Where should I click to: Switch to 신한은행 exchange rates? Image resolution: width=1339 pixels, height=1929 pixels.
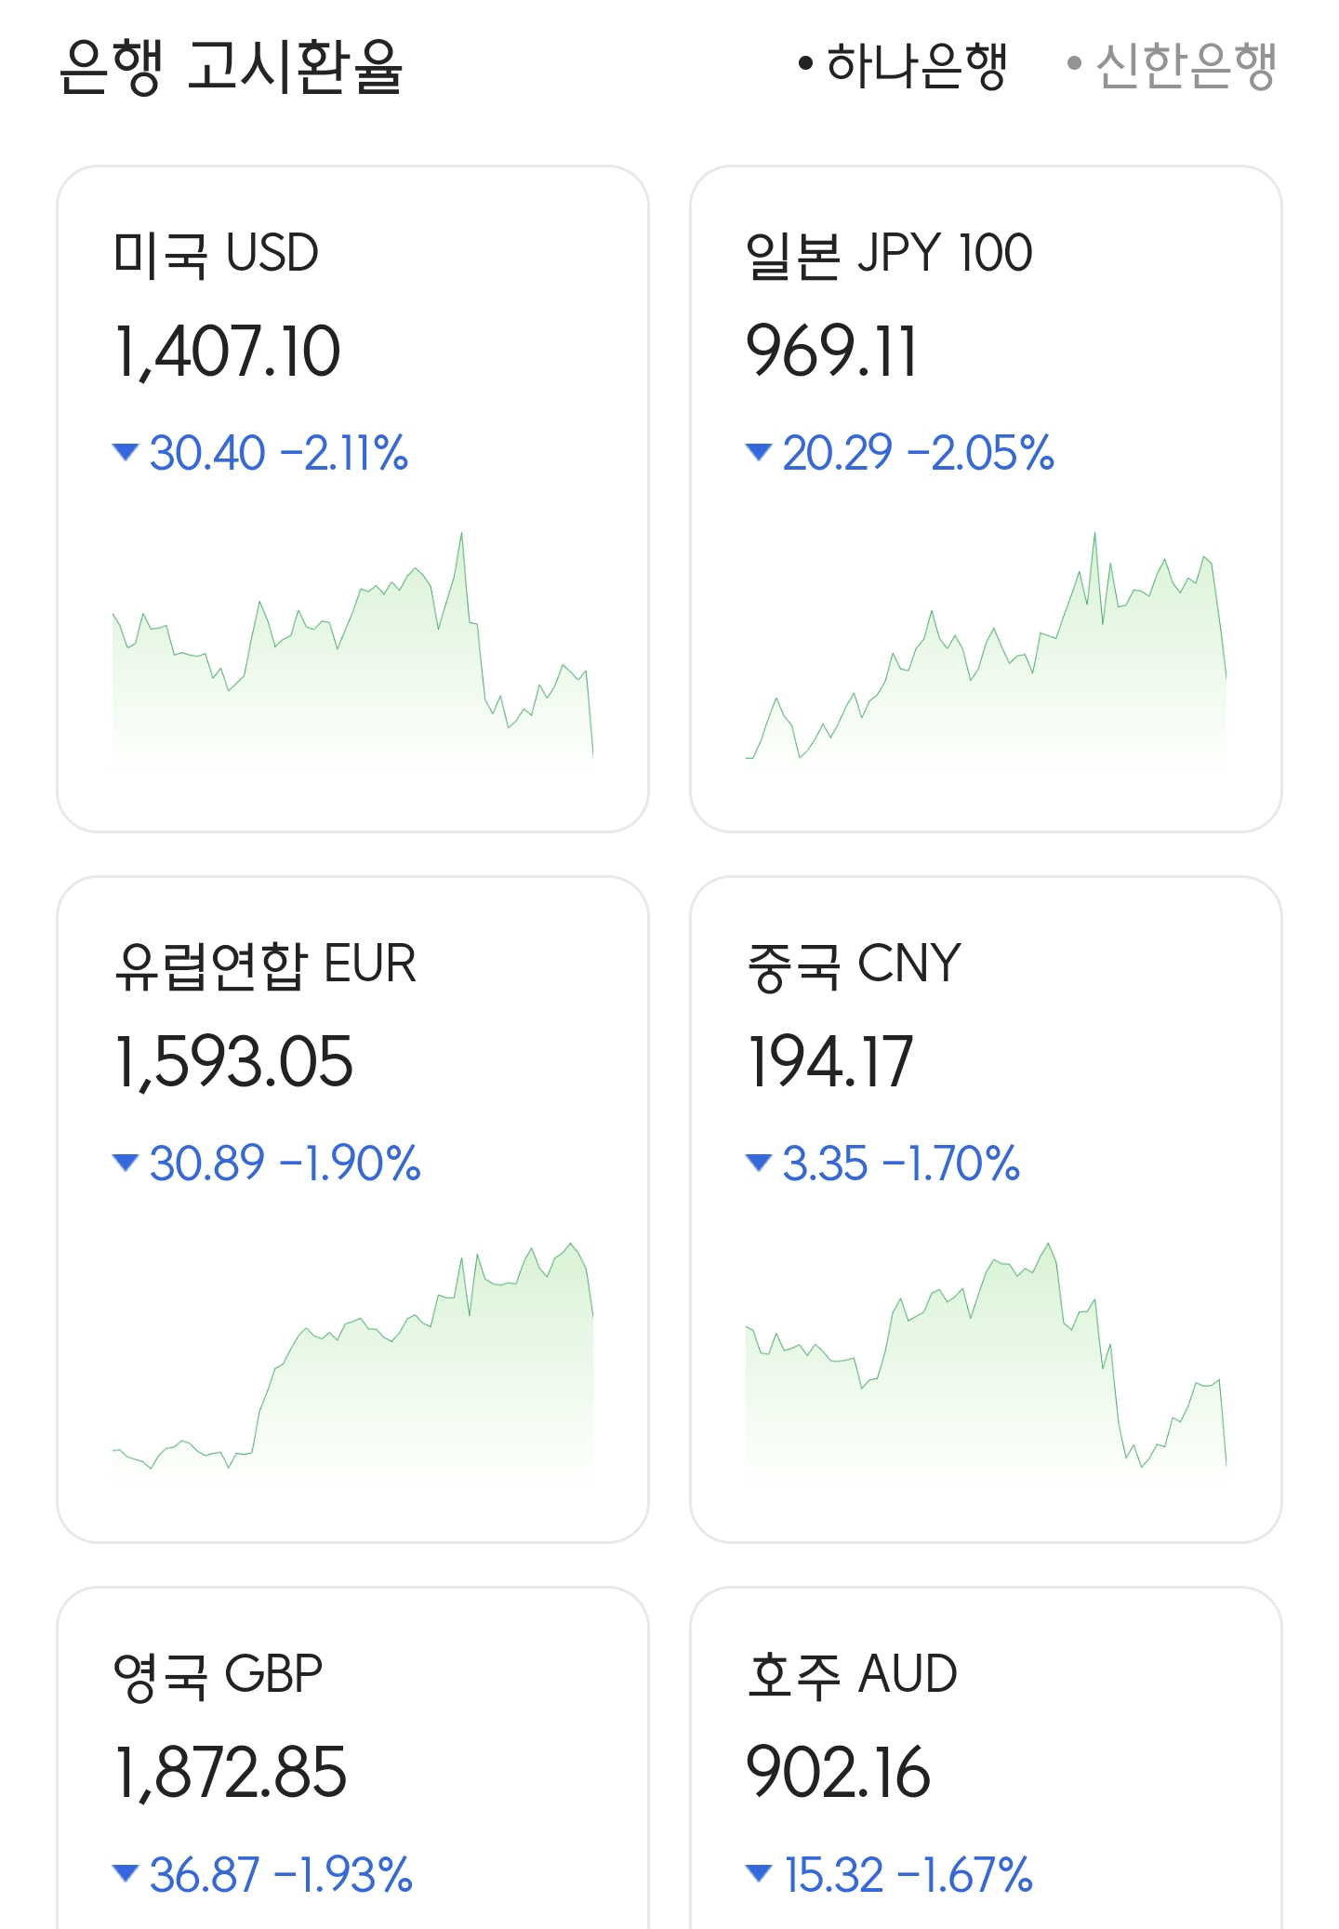1172,66
